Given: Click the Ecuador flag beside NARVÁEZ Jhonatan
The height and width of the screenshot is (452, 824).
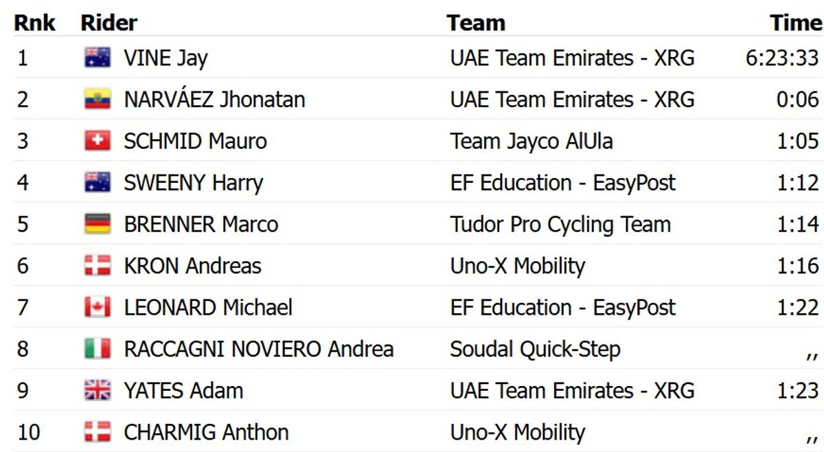Looking at the screenshot, I should (98, 100).
